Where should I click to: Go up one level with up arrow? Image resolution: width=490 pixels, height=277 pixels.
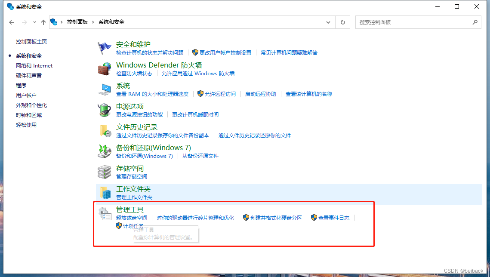(43, 22)
